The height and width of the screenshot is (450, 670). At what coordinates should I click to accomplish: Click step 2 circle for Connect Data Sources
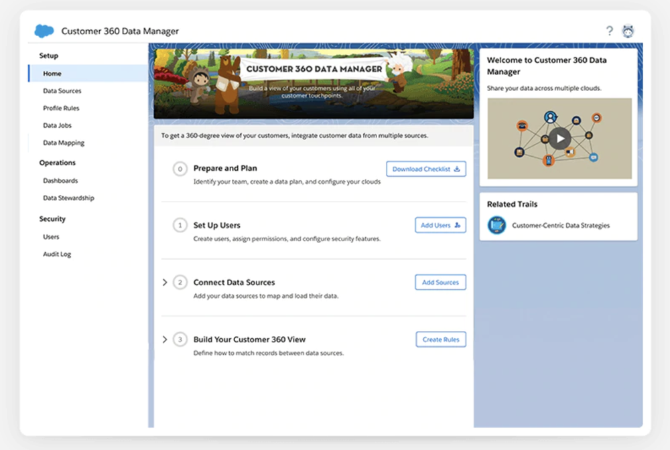coord(180,282)
